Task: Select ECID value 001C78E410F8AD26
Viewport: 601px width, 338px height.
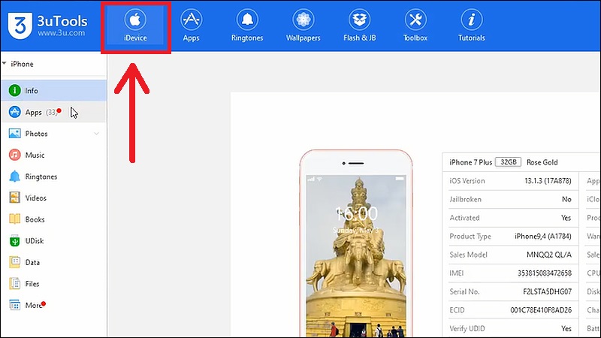Action: tap(541, 310)
